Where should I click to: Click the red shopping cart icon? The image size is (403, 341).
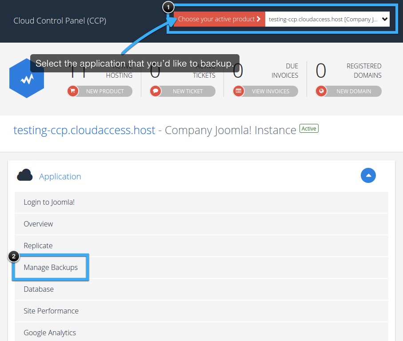coord(73,91)
